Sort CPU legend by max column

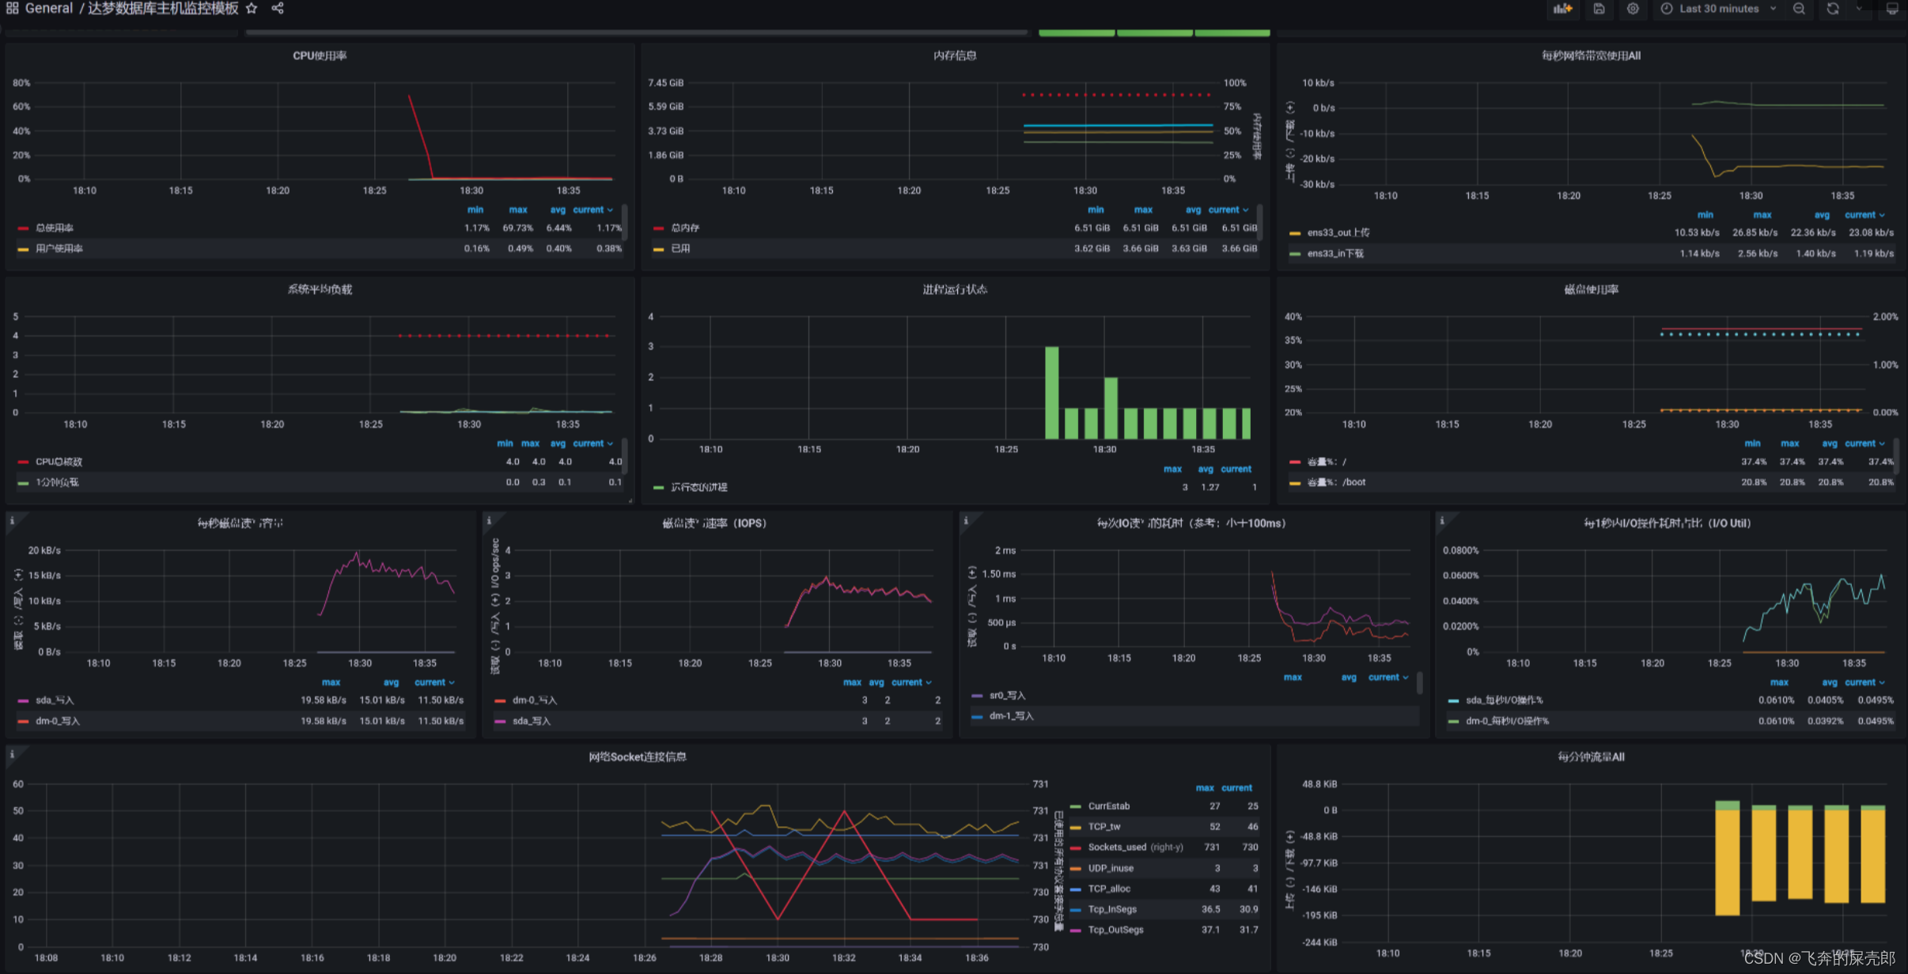point(518,210)
